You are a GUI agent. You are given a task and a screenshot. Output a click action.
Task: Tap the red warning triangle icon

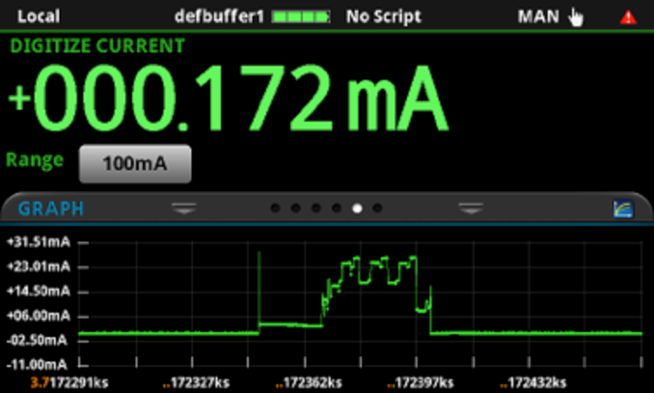tap(627, 17)
